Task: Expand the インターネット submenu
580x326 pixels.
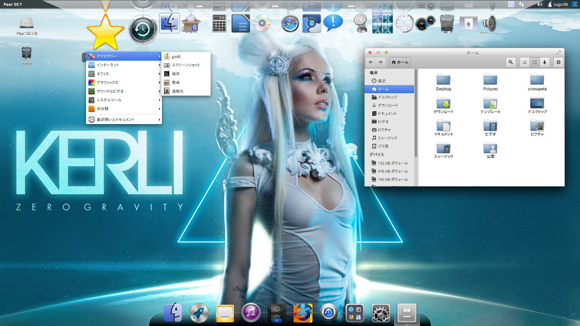Action: [124, 65]
